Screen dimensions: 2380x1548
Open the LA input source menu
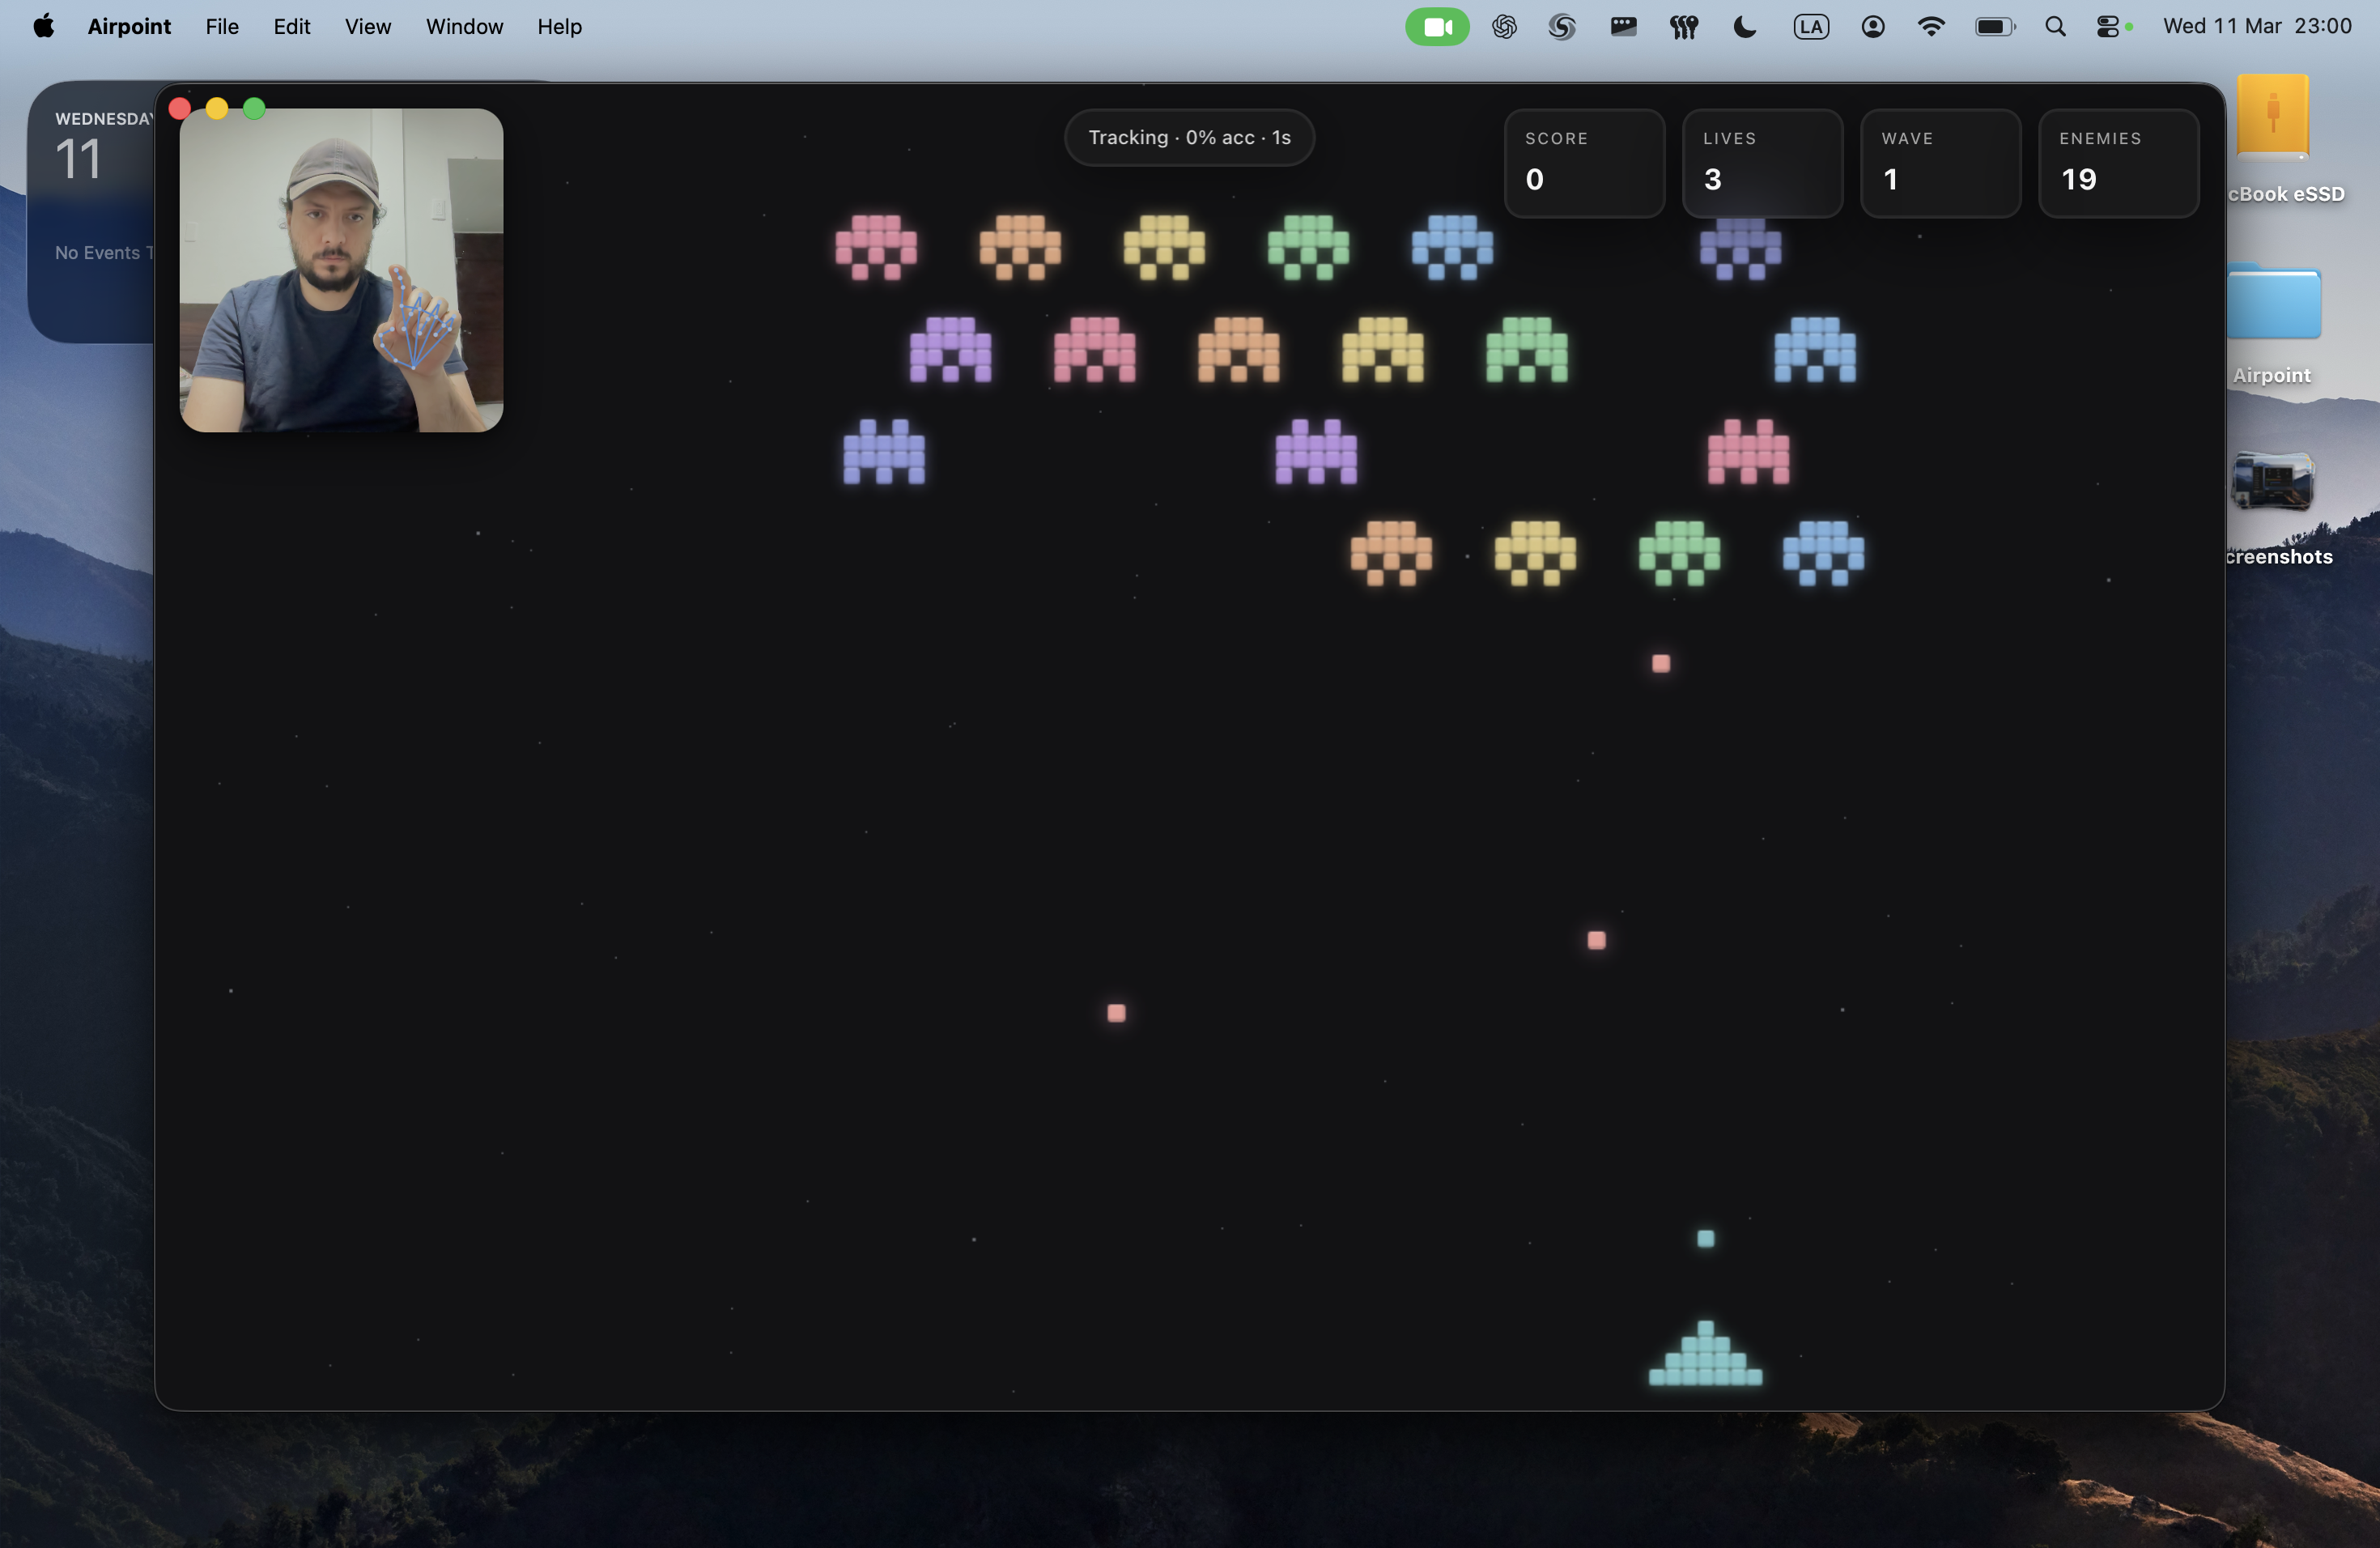[1811, 27]
